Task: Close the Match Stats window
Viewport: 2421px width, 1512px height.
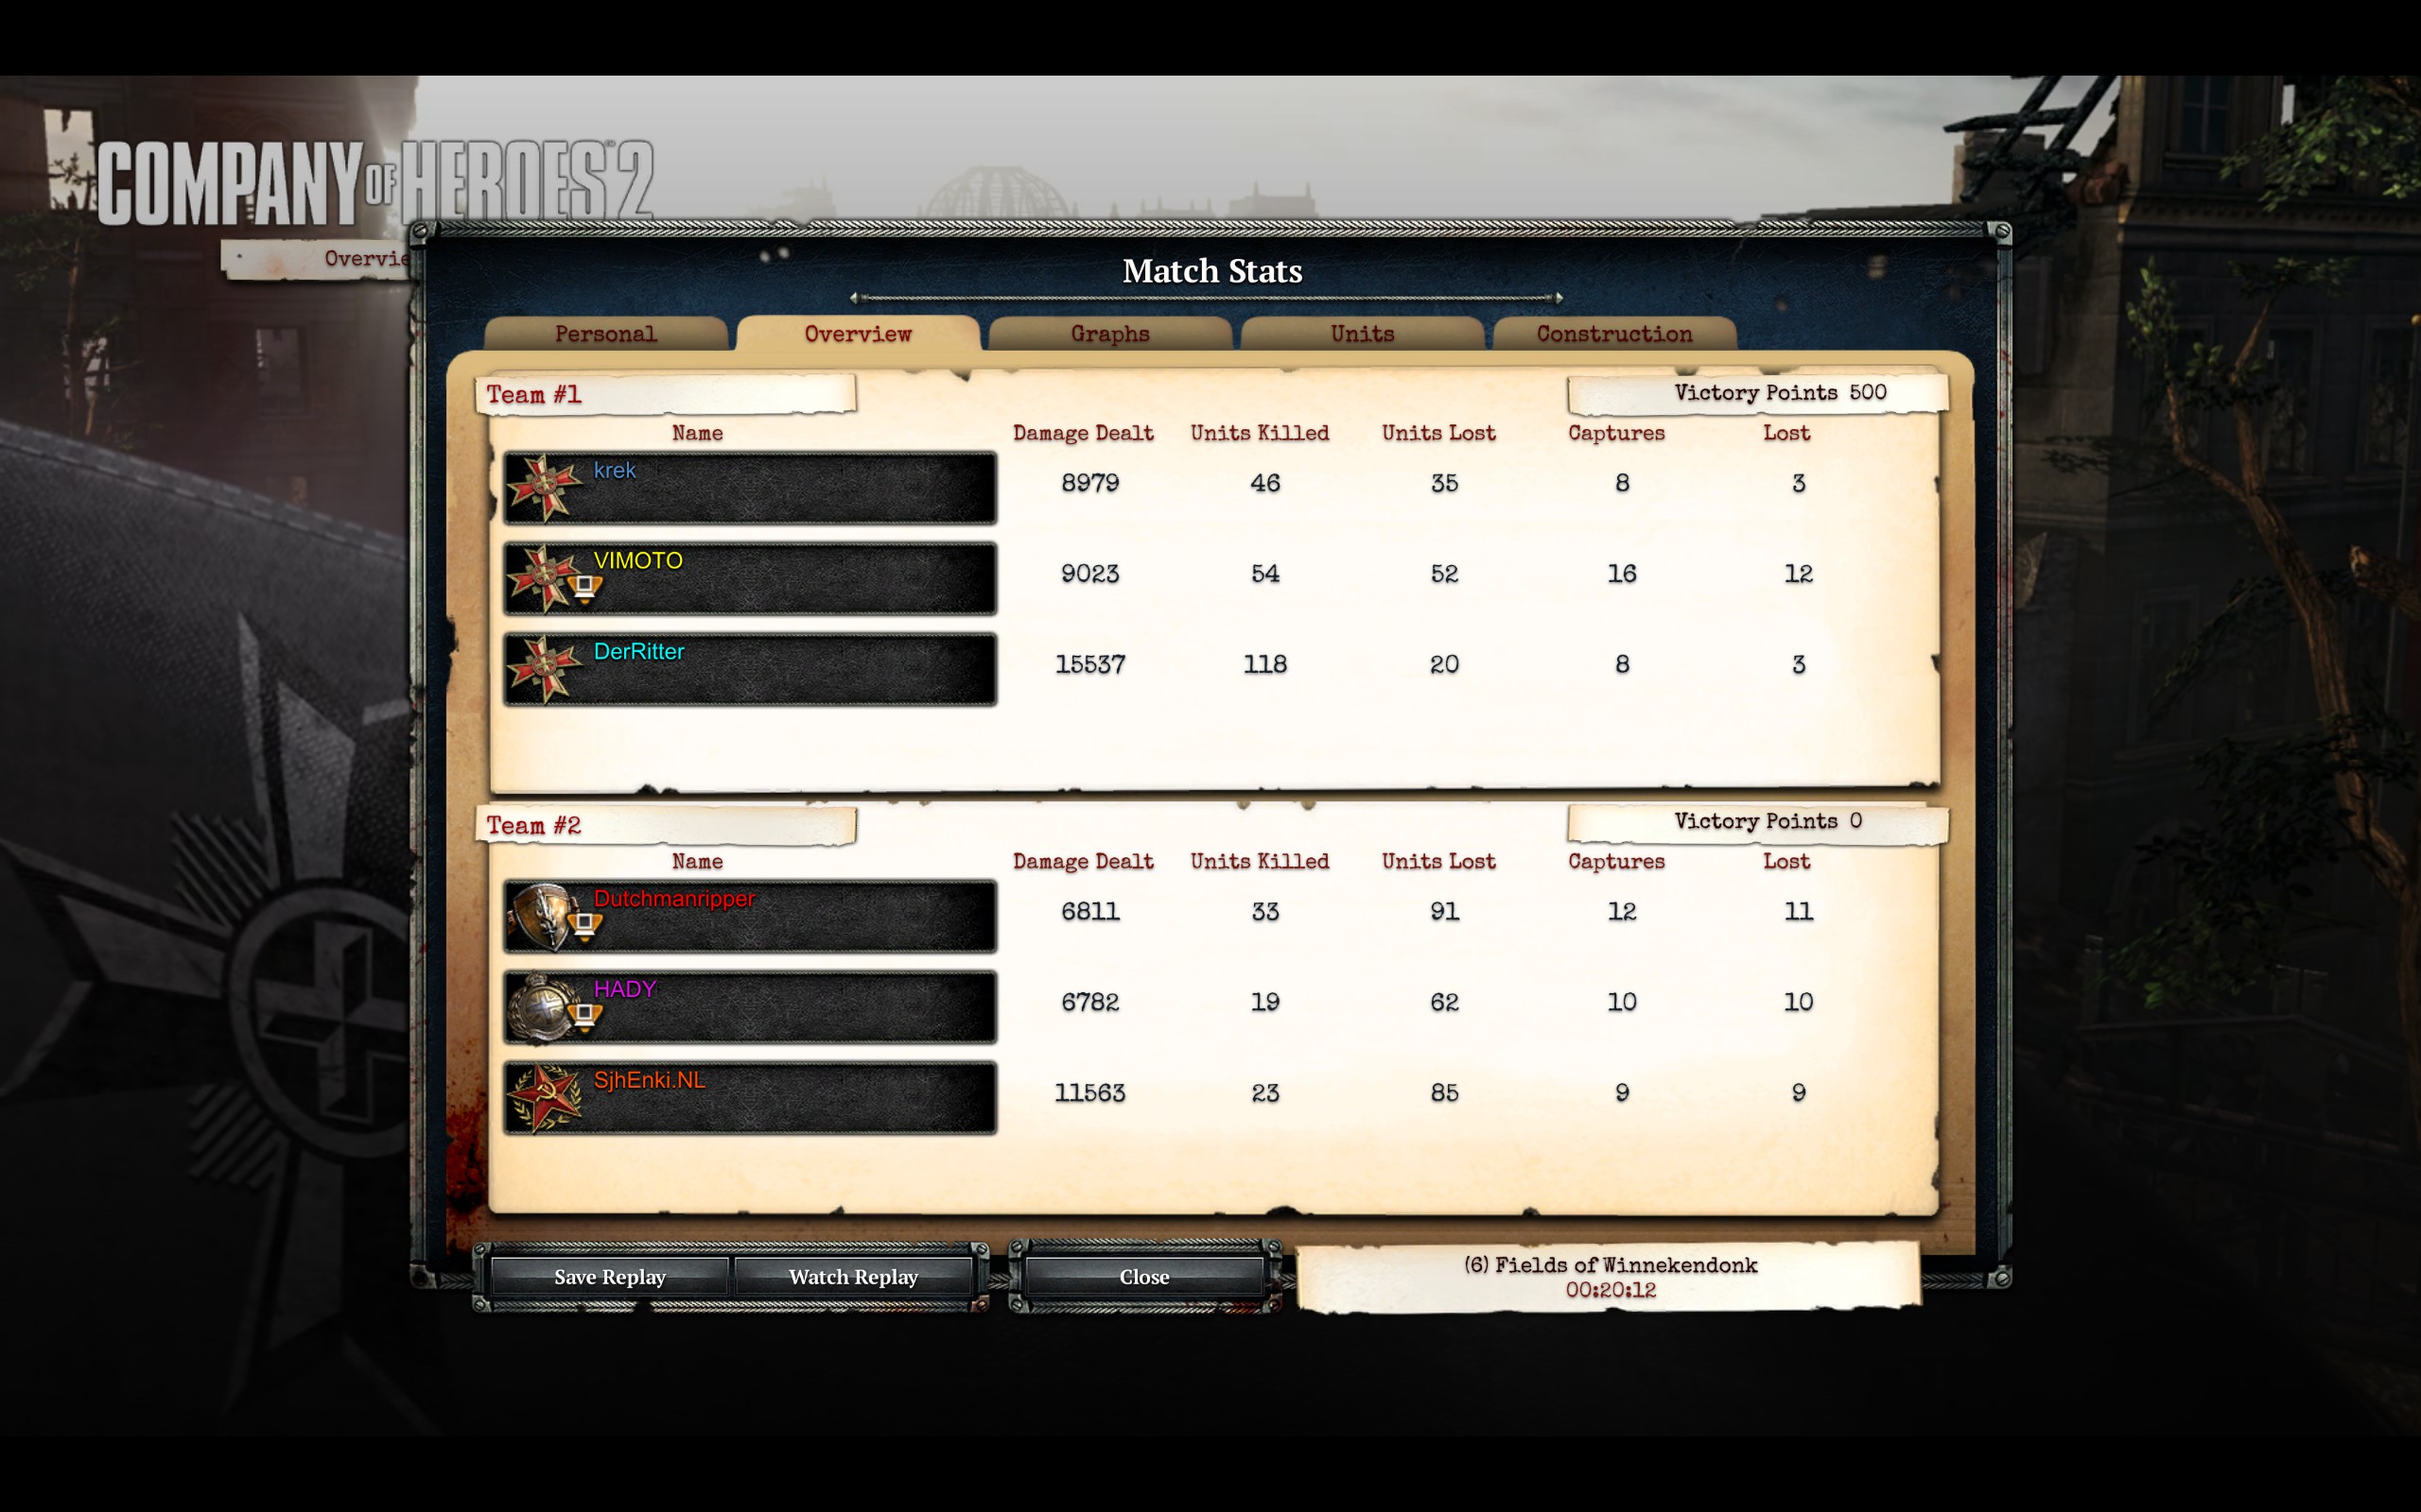Action: click(x=1144, y=1277)
